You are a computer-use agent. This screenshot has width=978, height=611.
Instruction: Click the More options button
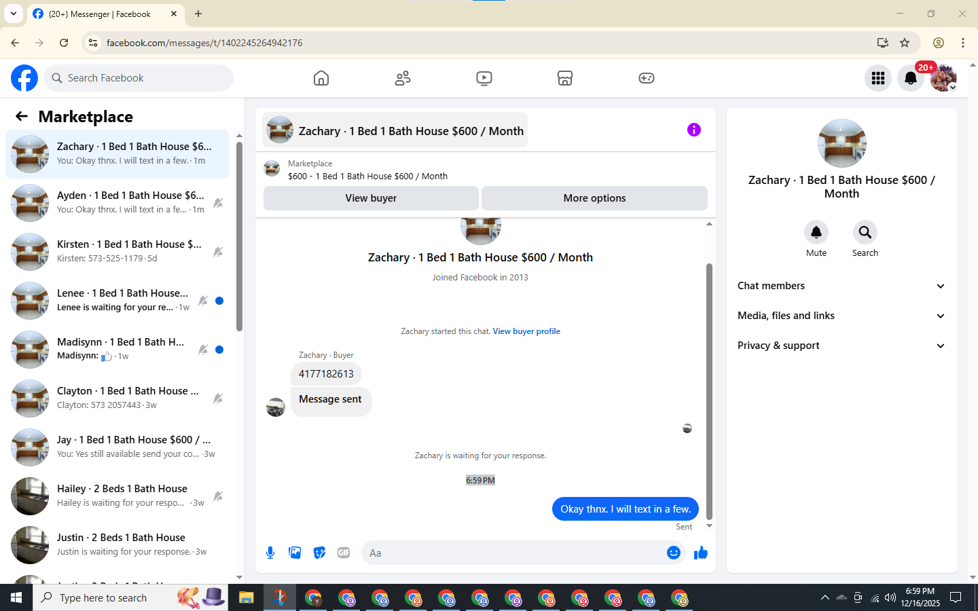coord(594,198)
